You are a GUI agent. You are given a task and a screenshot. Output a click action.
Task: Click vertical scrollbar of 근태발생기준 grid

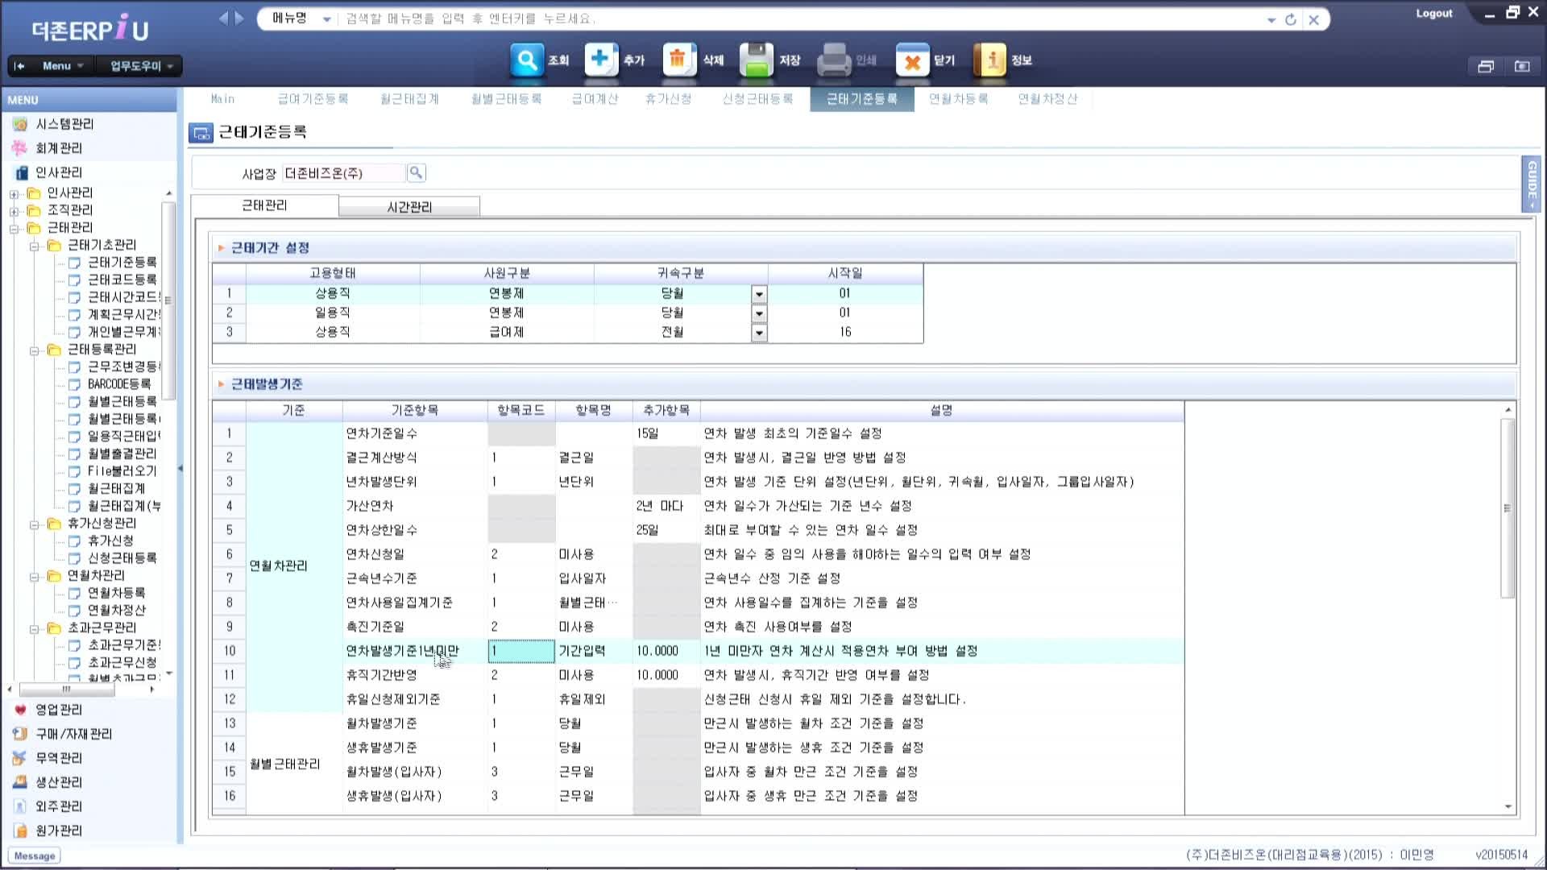pyautogui.click(x=1508, y=508)
